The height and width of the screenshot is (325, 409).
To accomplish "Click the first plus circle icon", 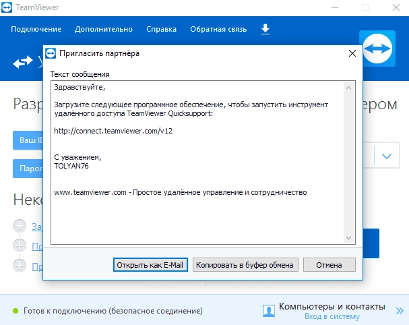I will click(20, 226).
